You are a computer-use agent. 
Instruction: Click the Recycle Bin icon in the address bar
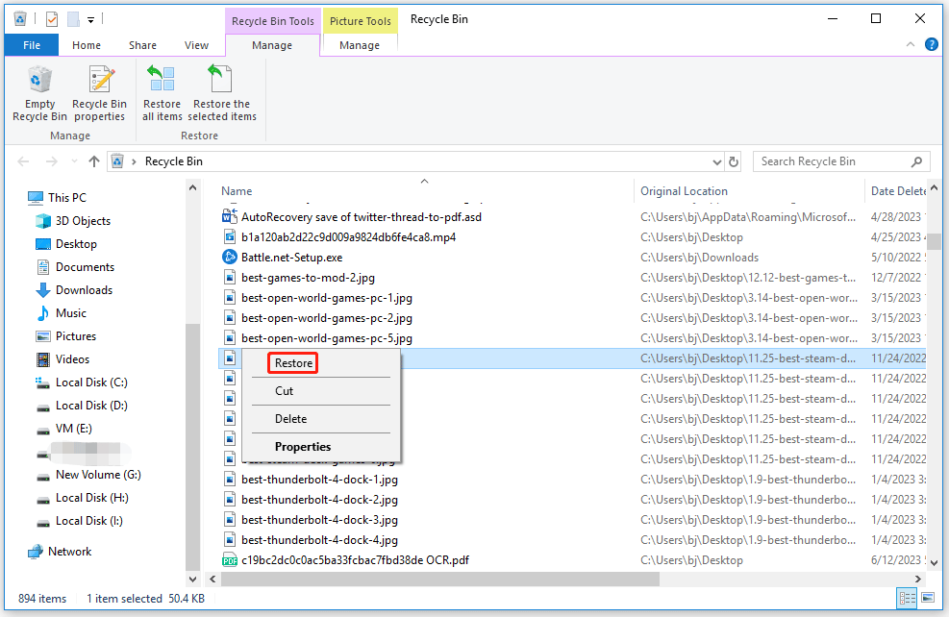point(117,160)
